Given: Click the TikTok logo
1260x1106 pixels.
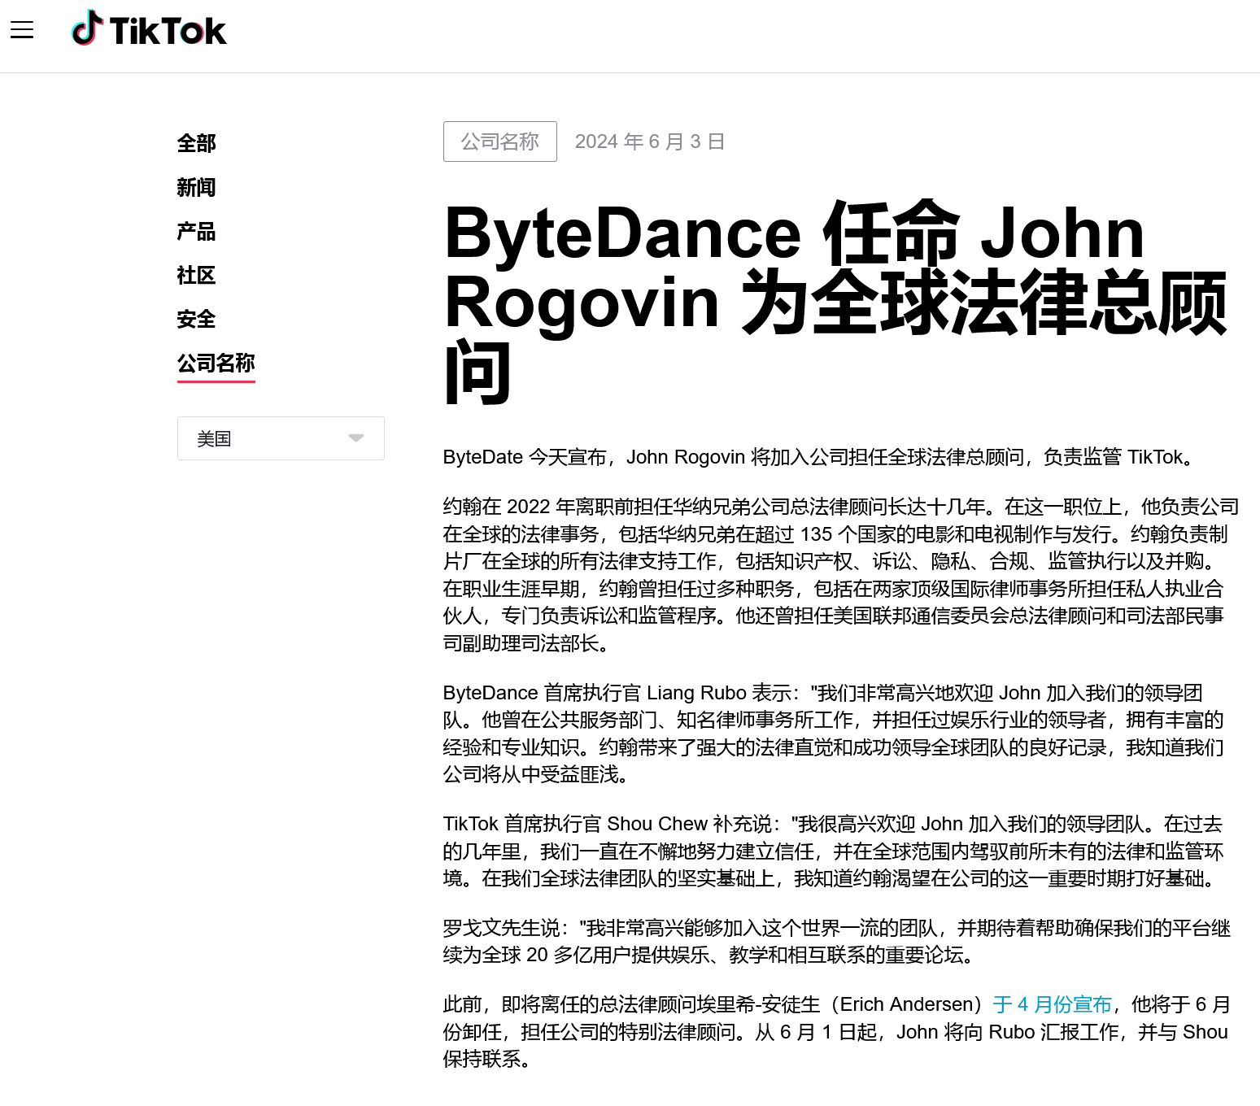Looking at the screenshot, I should pos(149,29).
